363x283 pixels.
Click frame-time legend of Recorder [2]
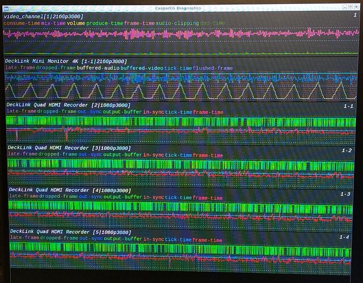(x=208, y=112)
